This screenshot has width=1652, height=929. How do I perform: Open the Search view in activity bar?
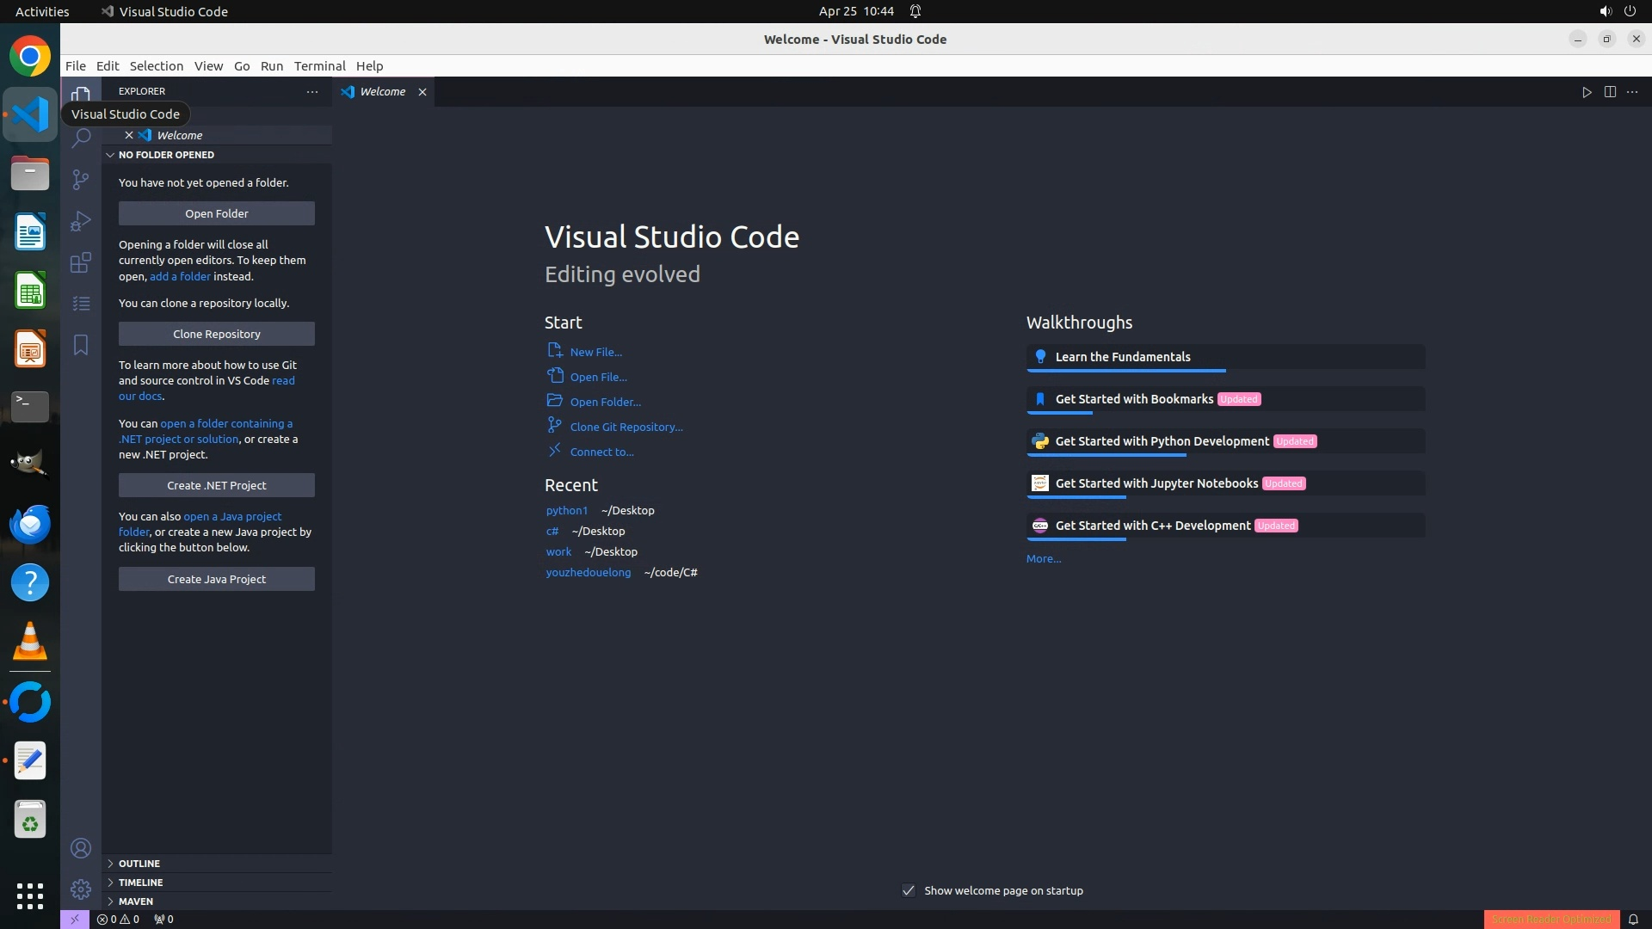[x=81, y=138]
